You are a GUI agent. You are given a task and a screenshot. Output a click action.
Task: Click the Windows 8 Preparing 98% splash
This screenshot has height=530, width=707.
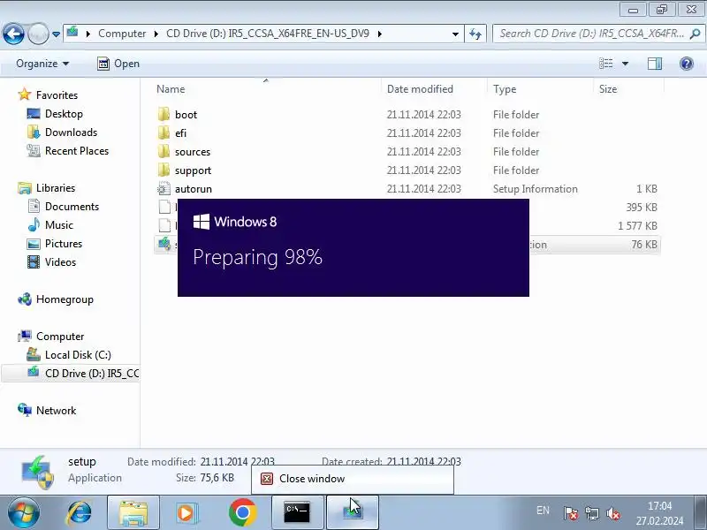pyautogui.click(x=353, y=247)
